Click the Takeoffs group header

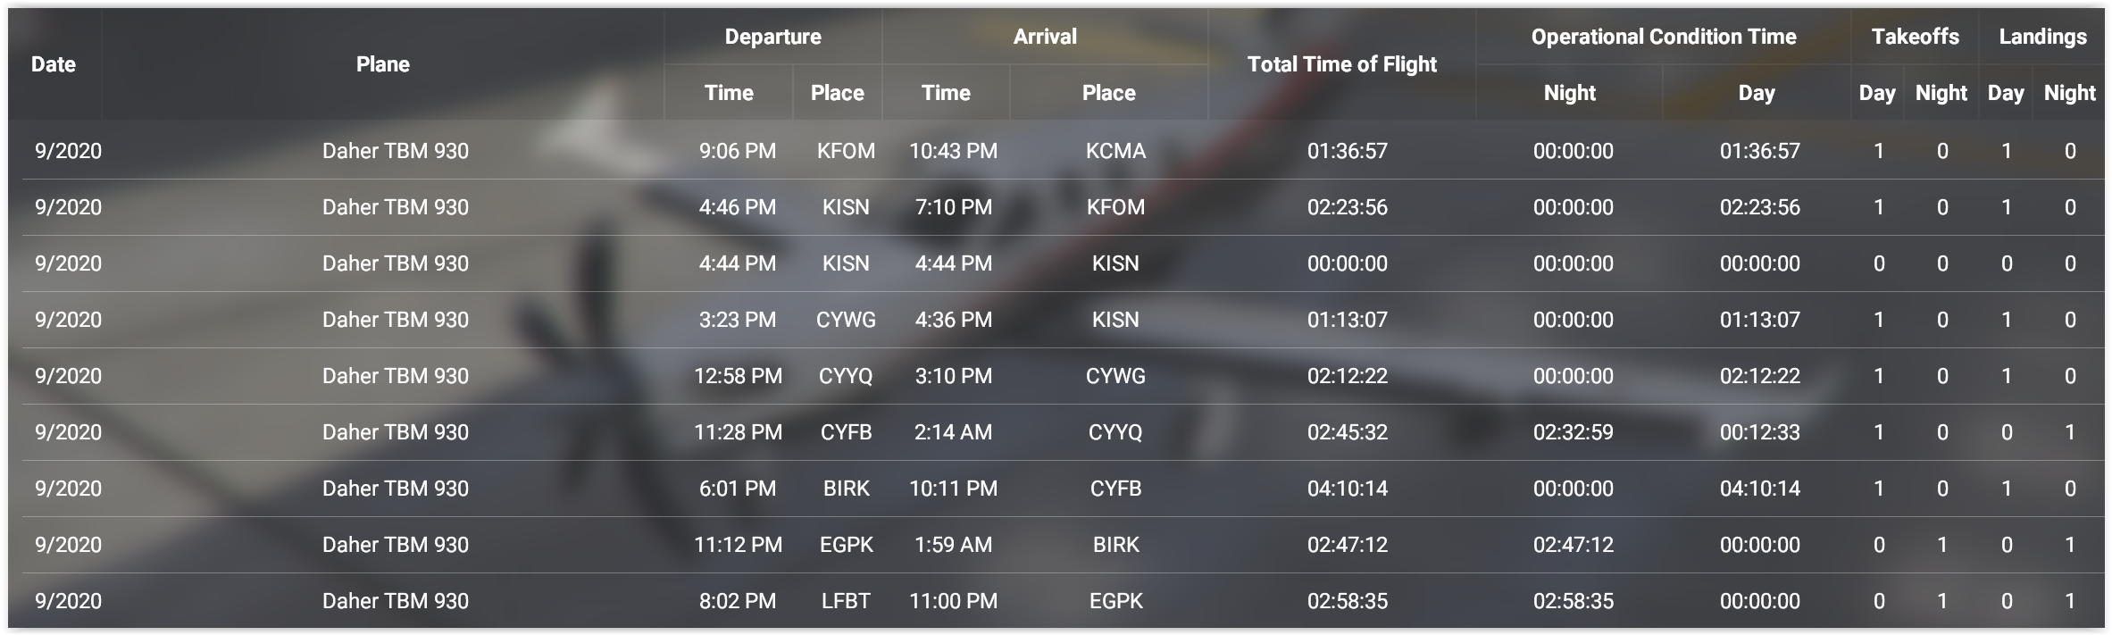tap(1916, 37)
